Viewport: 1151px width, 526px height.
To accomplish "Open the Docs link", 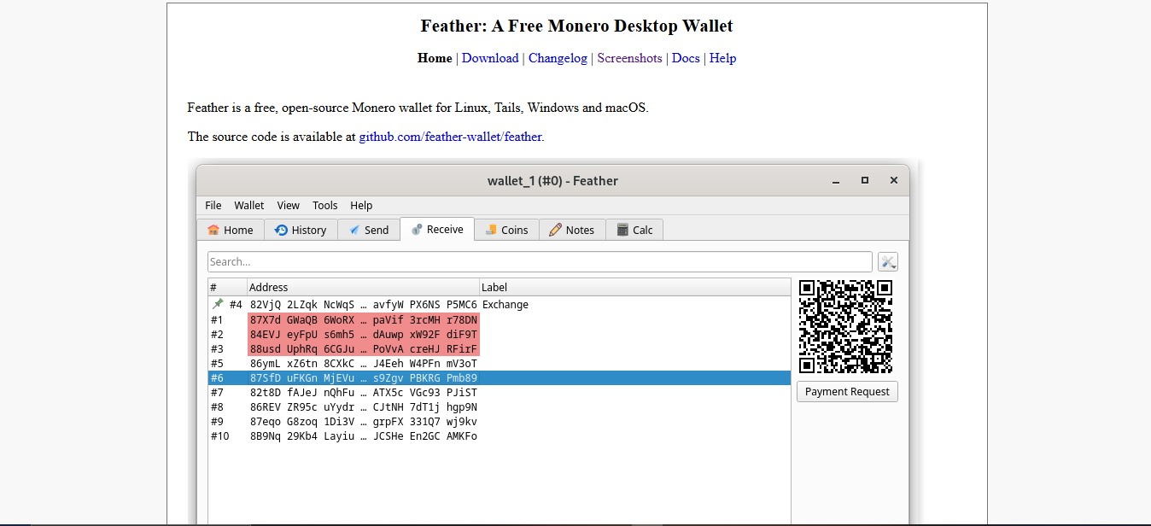I will [x=686, y=58].
